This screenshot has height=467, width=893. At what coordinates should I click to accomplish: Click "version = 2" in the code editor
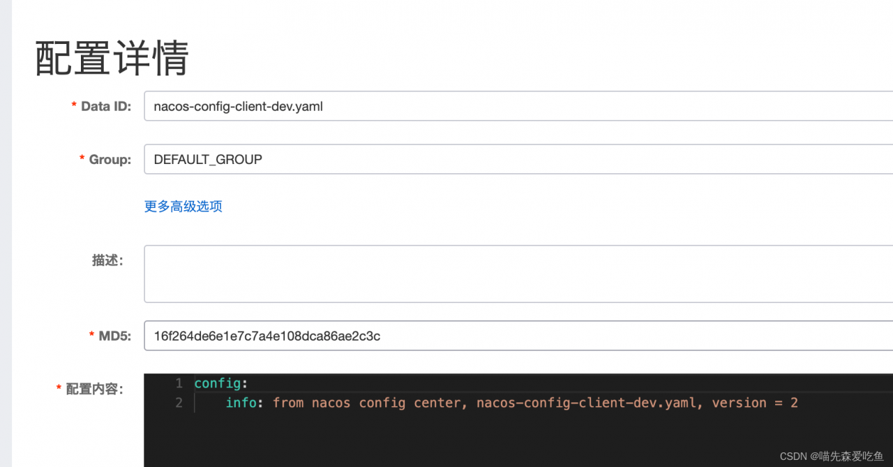pos(755,403)
